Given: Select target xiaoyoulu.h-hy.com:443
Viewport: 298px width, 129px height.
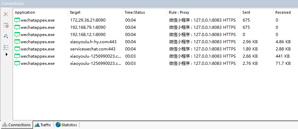Looking at the screenshot, I should (93, 42).
